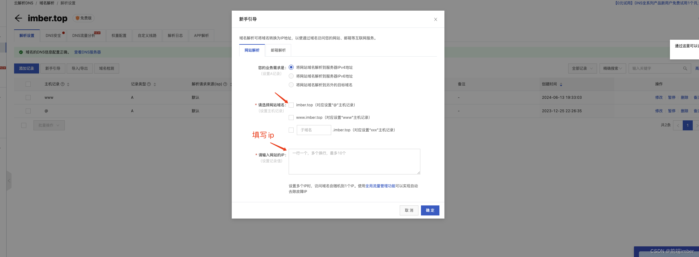Click the help icon beside 解析请求来源(isp)
The image size is (699, 257).
225,84
